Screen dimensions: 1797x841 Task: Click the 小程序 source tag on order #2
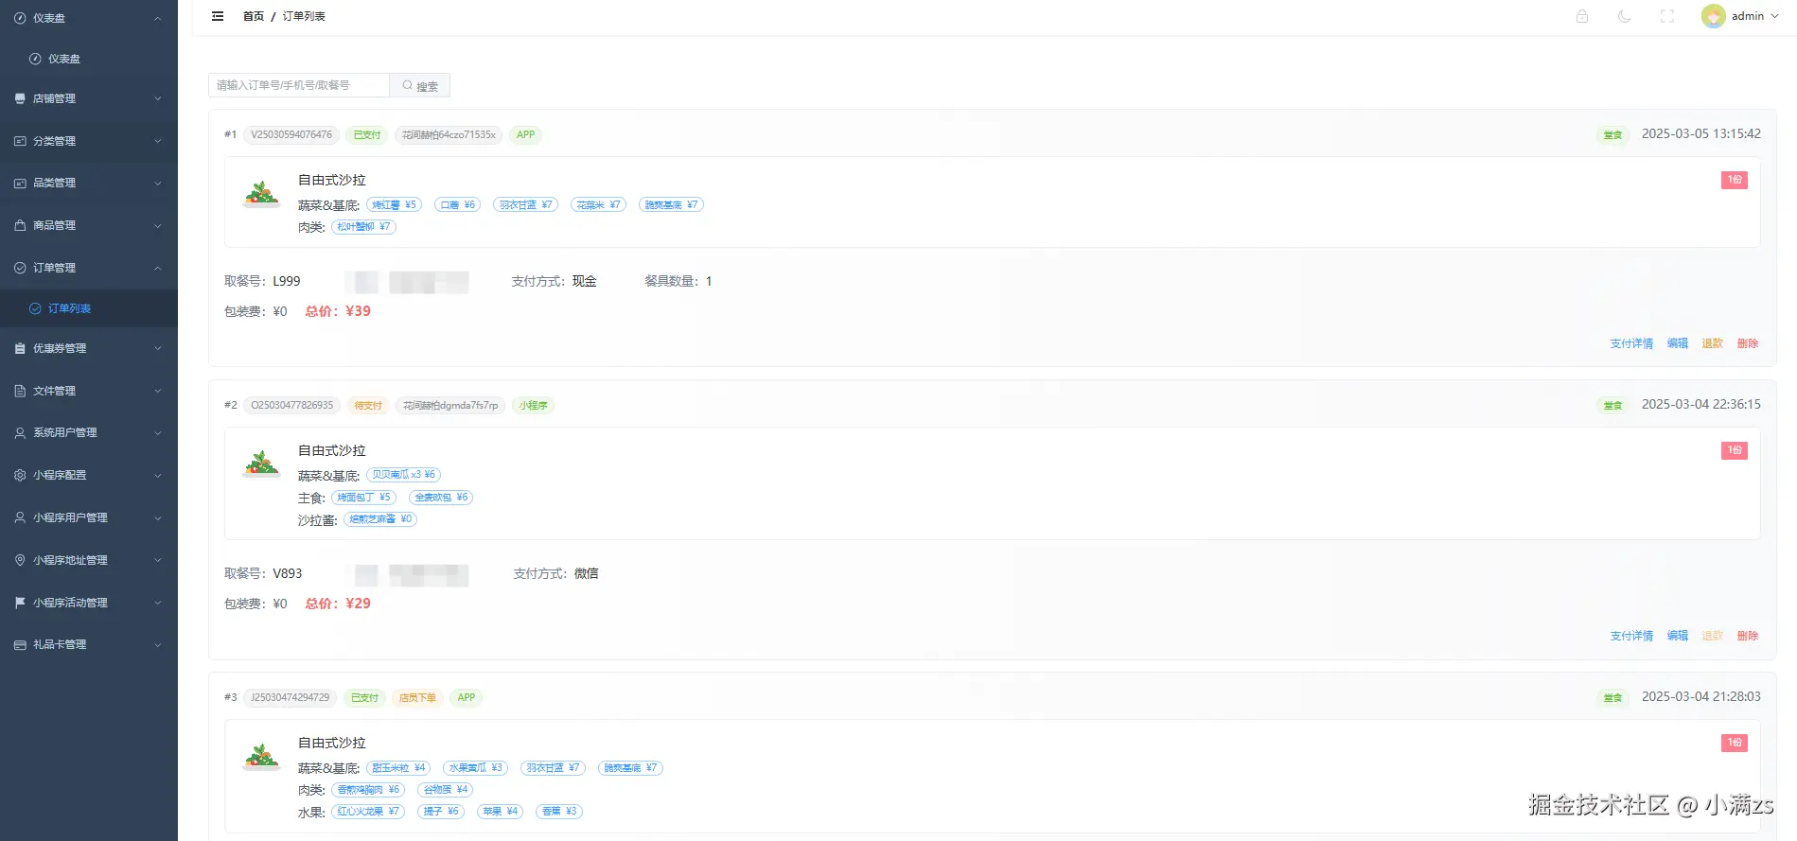534,406
